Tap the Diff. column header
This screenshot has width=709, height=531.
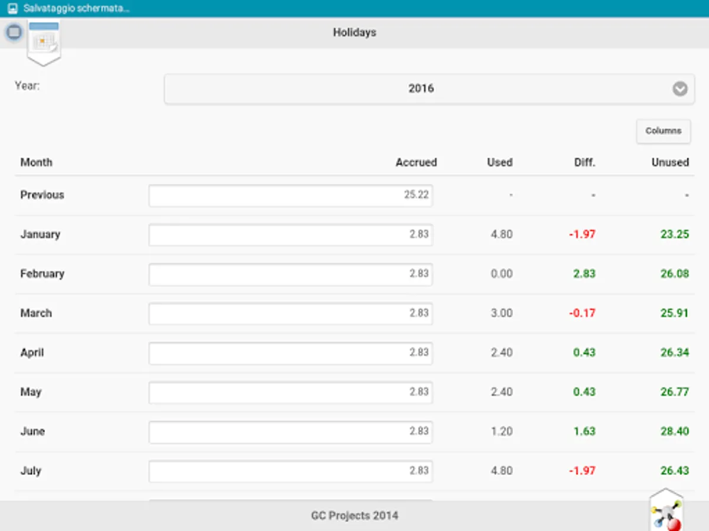point(584,162)
